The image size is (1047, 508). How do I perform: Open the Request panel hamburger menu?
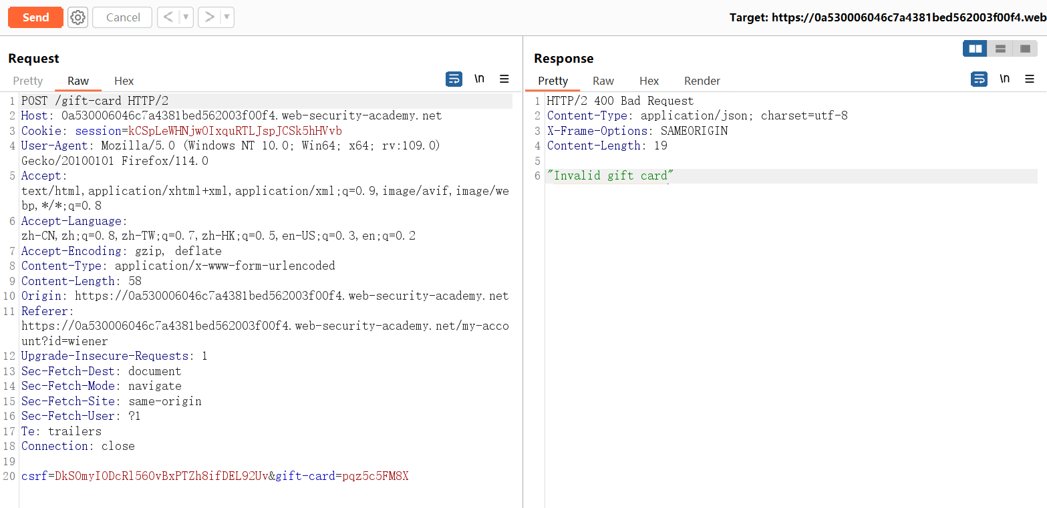[504, 79]
